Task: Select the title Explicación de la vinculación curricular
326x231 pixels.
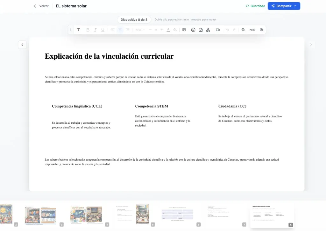Action: coord(109,56)
